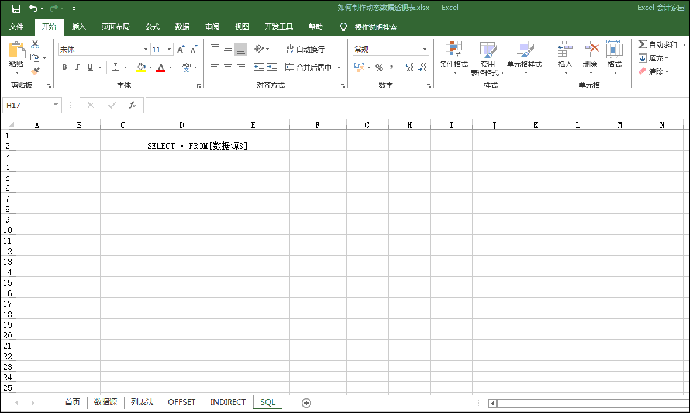
Task: Click the Increase Font Size icon
Action: [x=181, y=50]
